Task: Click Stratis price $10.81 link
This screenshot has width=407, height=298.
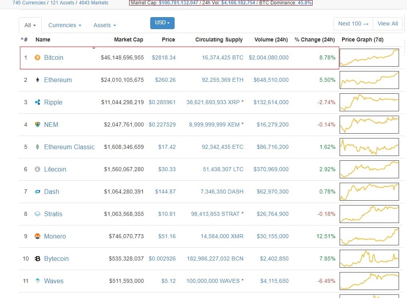Action: (x=167, y=214)
